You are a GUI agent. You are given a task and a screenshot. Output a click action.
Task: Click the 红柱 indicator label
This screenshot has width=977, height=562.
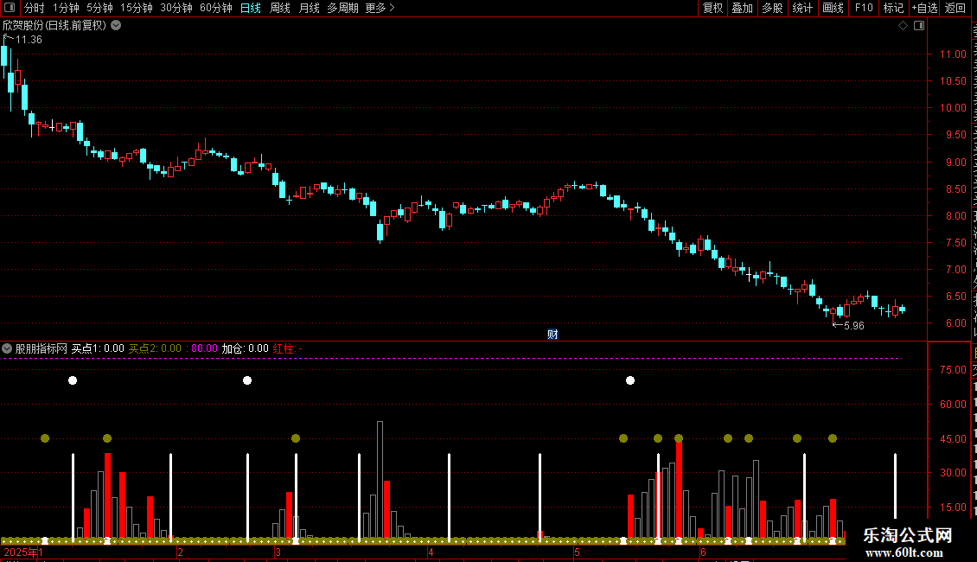[284, 349]
